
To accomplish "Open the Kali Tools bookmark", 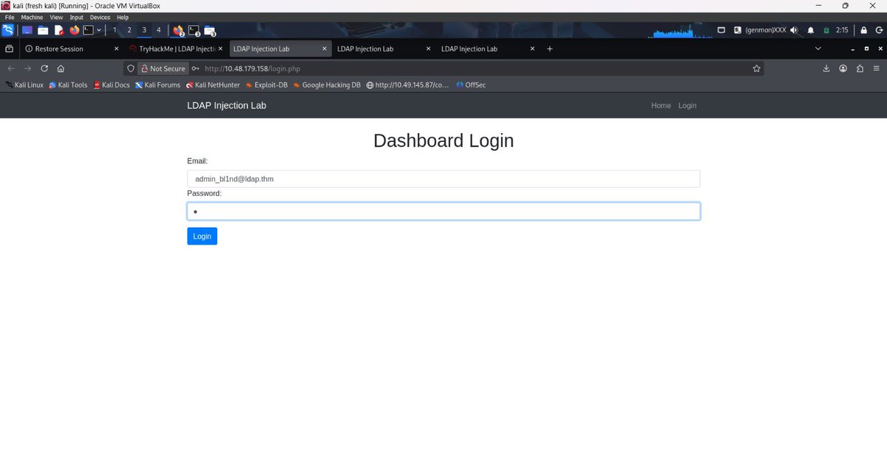I will (68, 85).
